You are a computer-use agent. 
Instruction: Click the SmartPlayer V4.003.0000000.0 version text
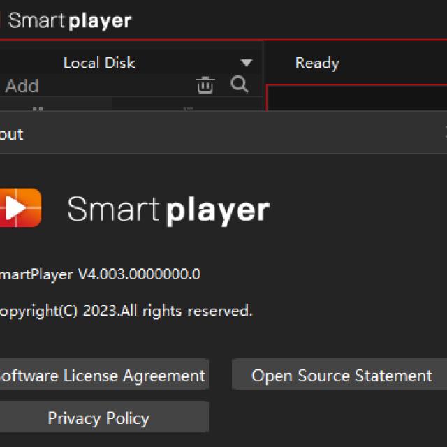coord(100,274)
